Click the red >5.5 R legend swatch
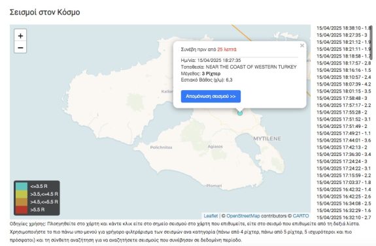376x246 pixels. 22,209
